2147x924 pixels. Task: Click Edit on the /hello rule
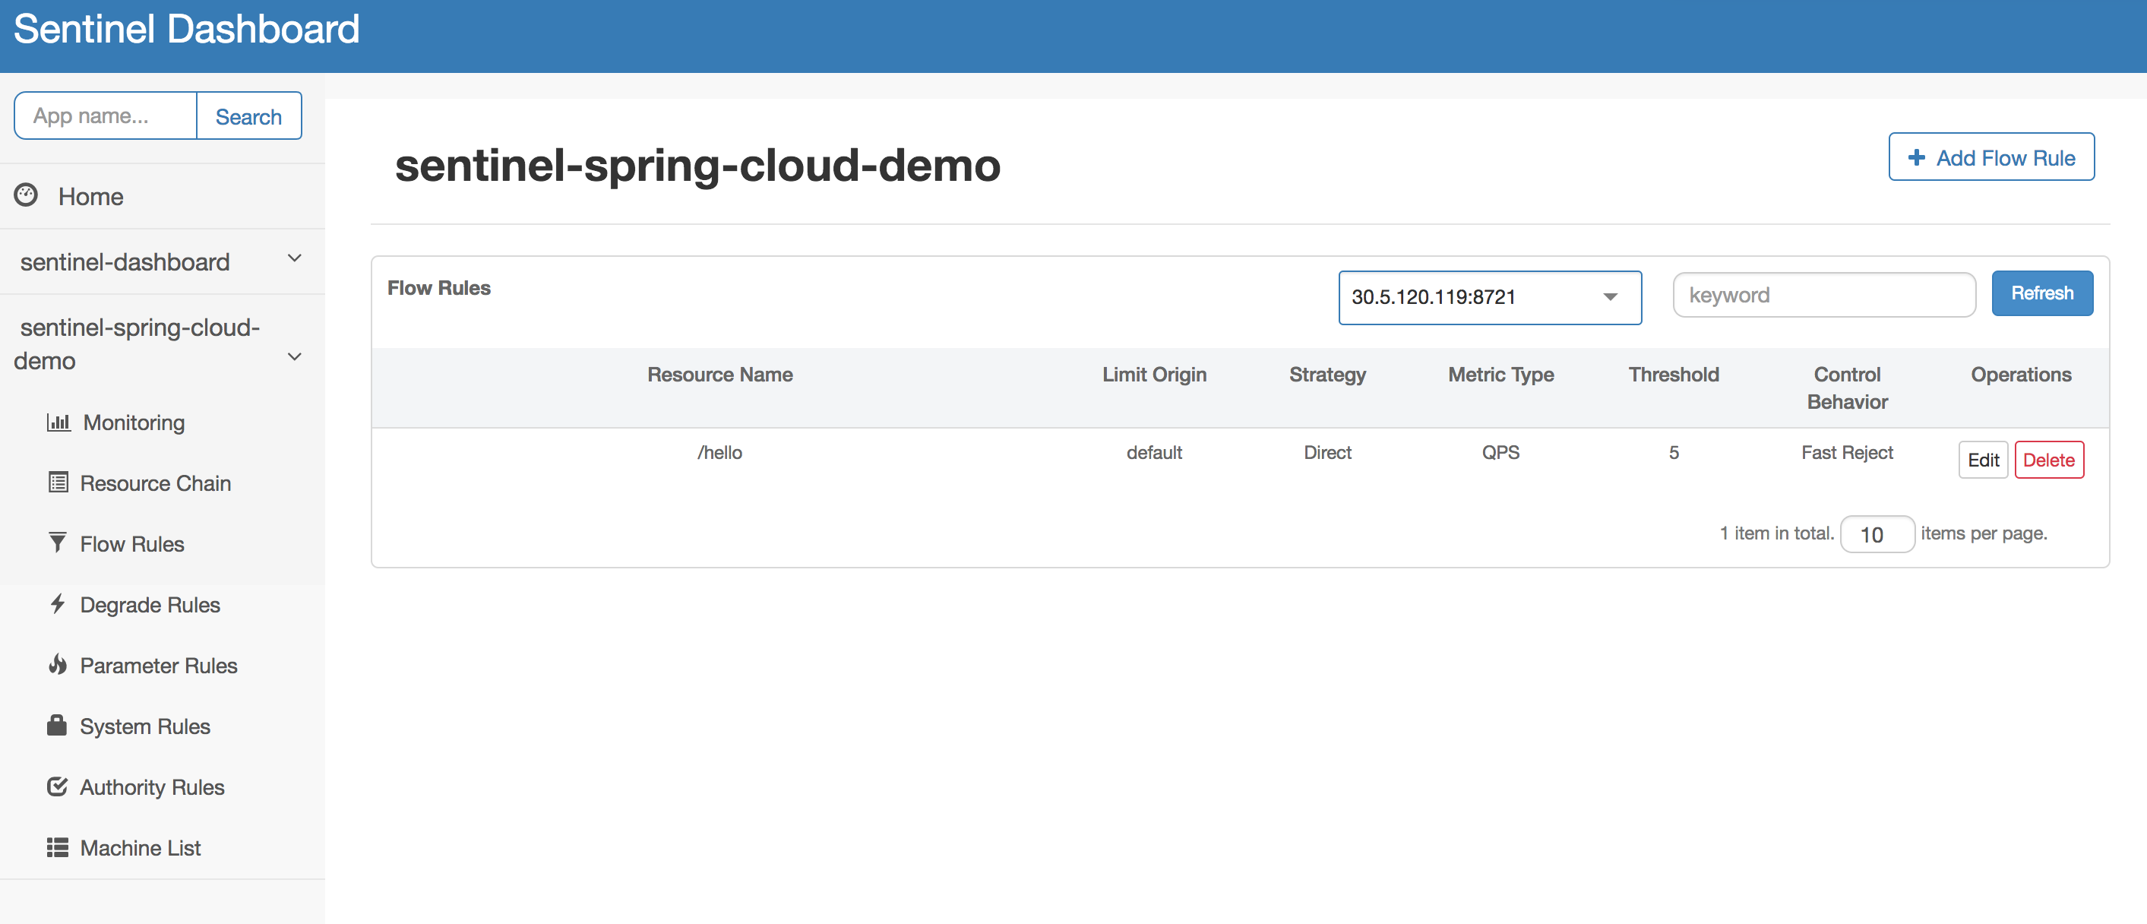tap(1983, 458)
